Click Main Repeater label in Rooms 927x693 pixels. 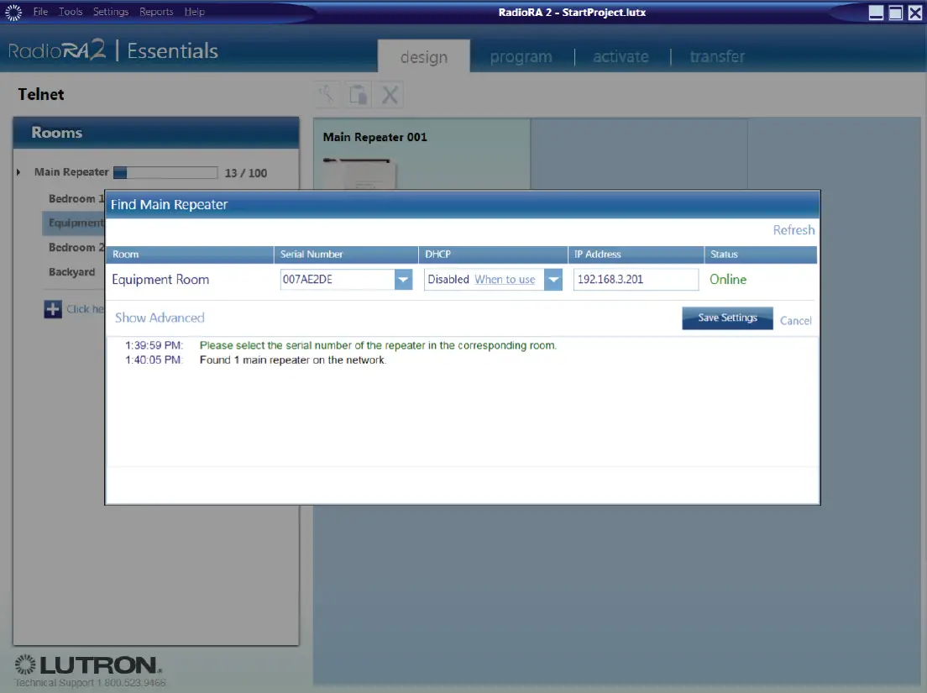click(71, 172)
